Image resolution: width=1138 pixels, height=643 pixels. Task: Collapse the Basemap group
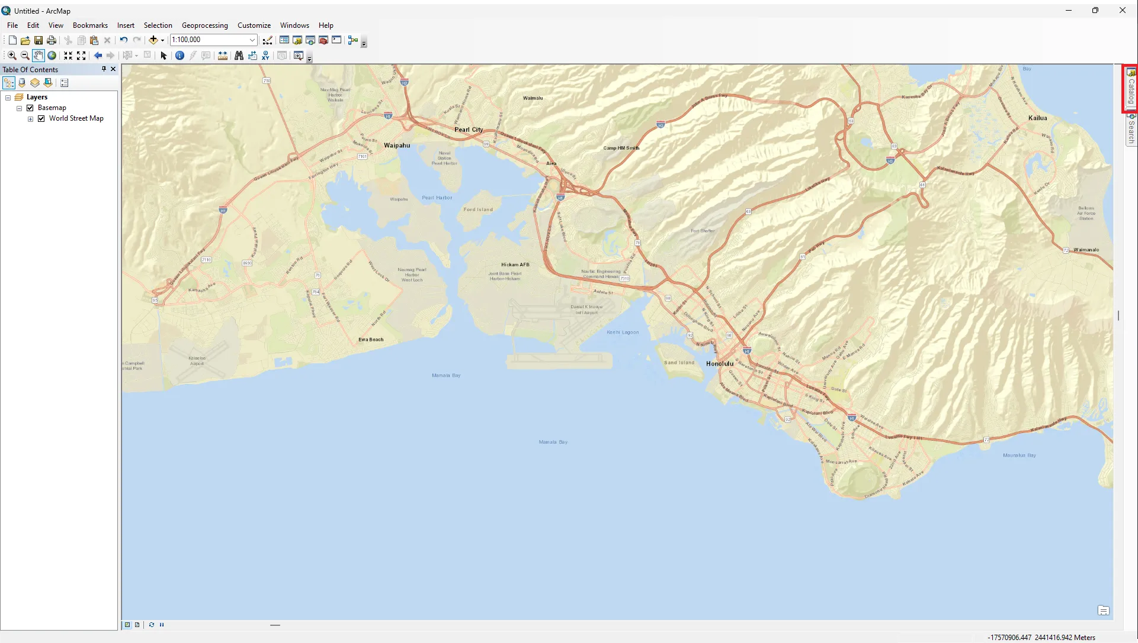[x=19, y=108]
